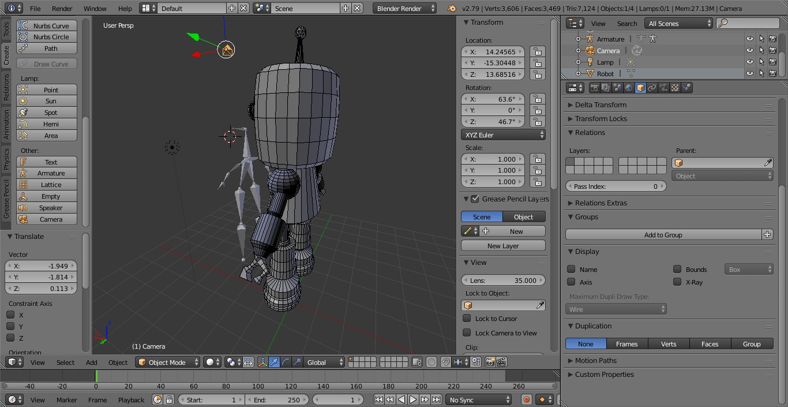This screenshot has height=407, width=788.
Task: Select the rotate manipulator icon
Action: pos(286,362)
